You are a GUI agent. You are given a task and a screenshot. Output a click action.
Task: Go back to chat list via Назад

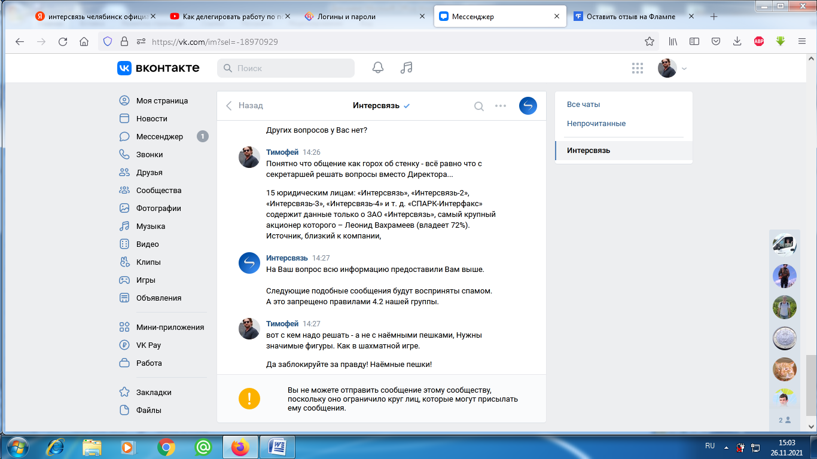[245, 106]
